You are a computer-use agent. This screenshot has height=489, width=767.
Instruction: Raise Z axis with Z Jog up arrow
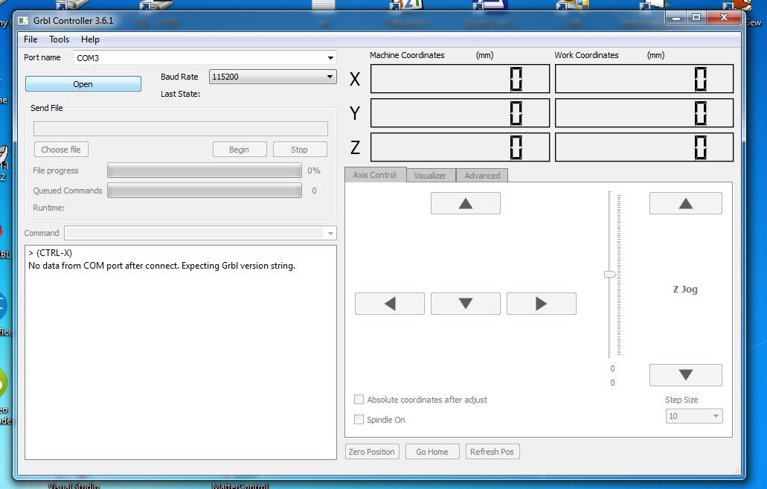pos(685,203)
